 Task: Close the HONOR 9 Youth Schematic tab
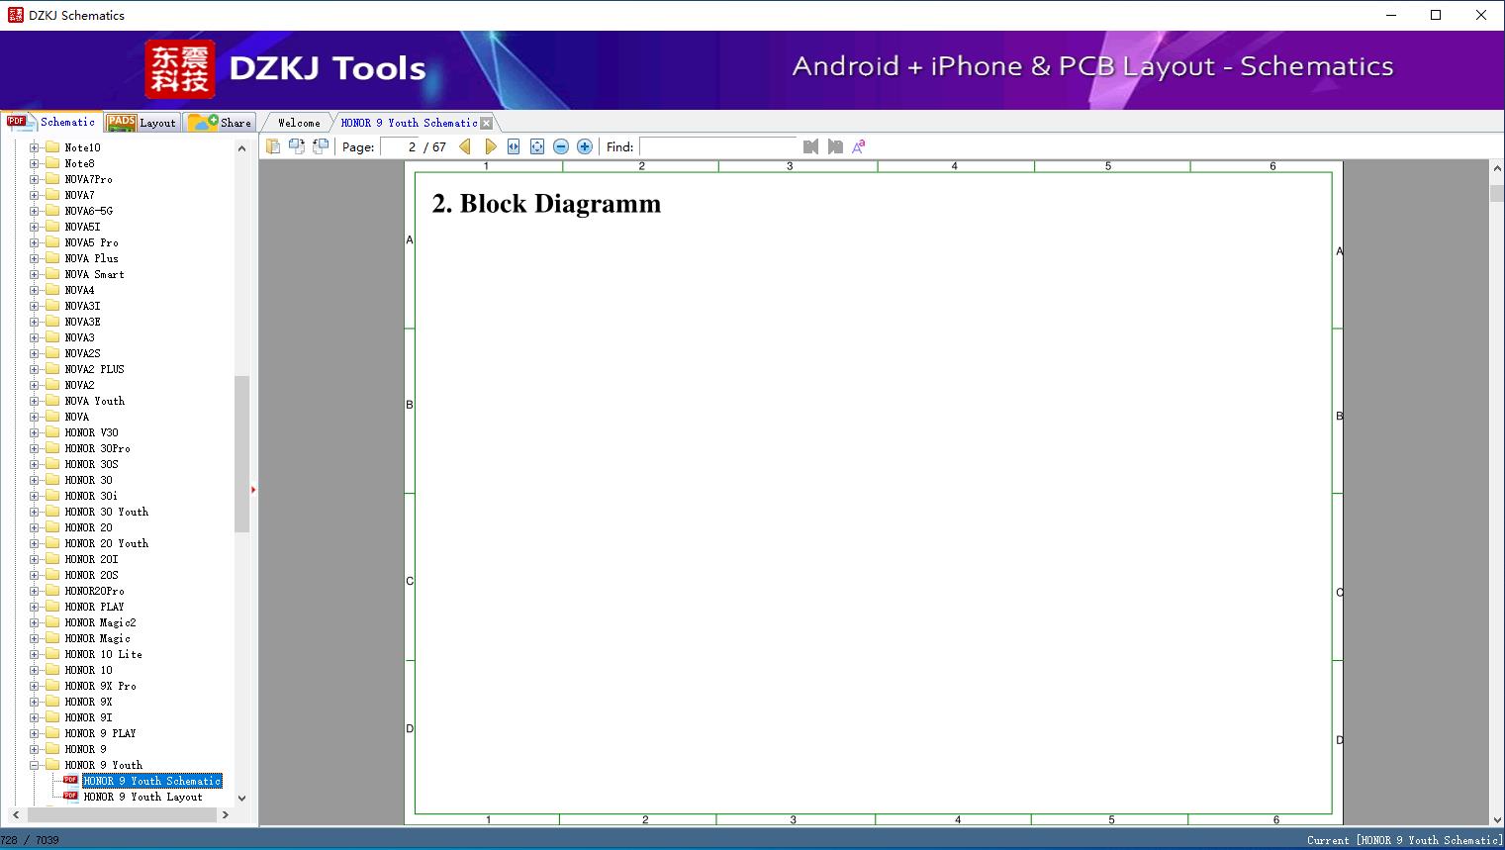click(486, 123)
